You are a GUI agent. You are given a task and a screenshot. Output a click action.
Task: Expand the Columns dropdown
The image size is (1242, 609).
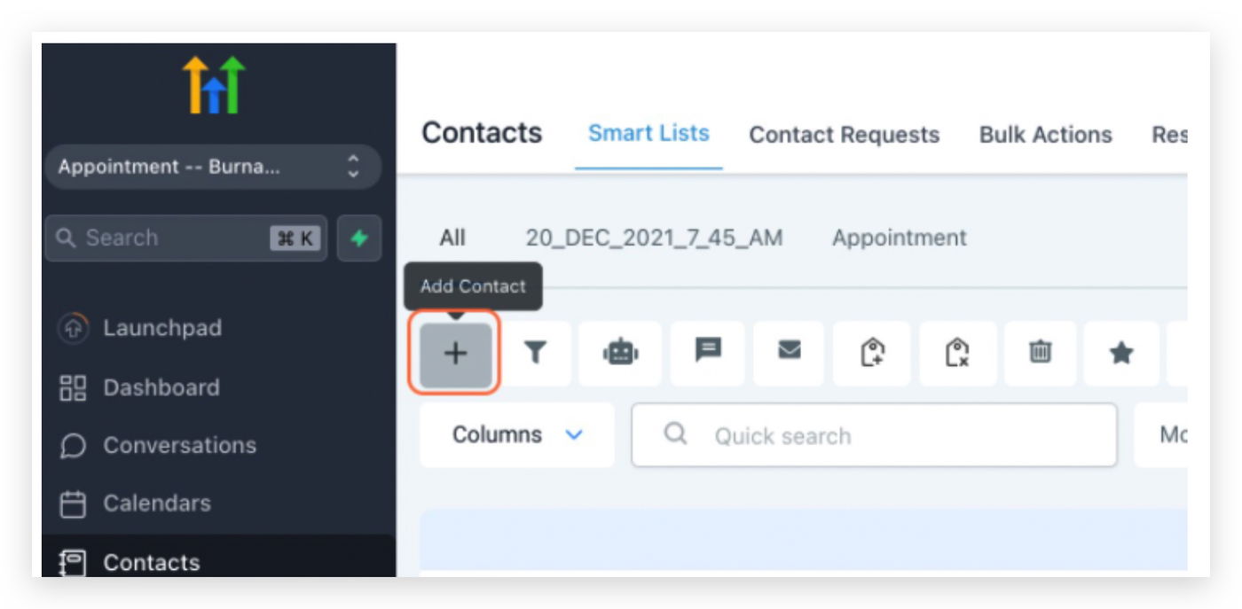point(517,435)
